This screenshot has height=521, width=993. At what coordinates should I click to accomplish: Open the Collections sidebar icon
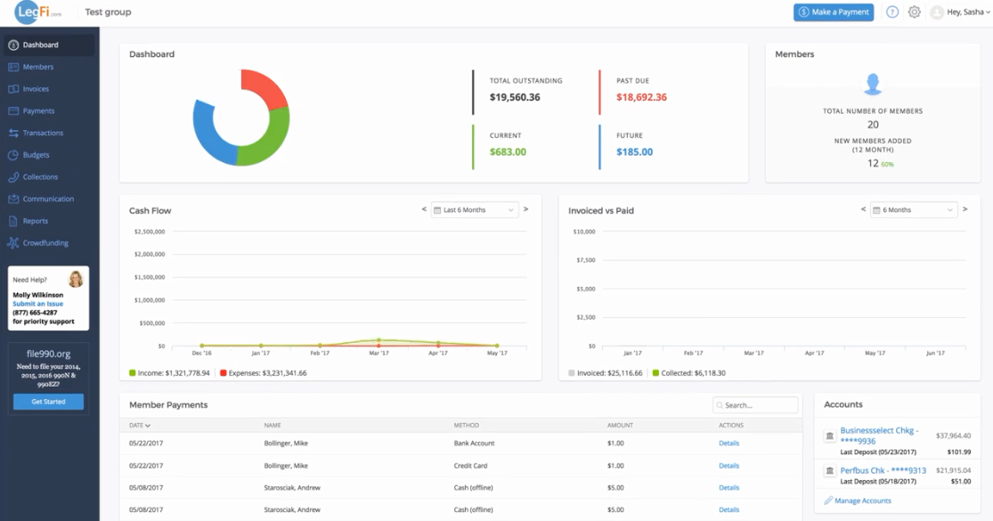(13, 177)
